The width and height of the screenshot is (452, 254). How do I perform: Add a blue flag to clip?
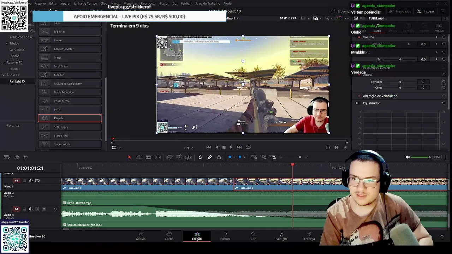[230, 157]
